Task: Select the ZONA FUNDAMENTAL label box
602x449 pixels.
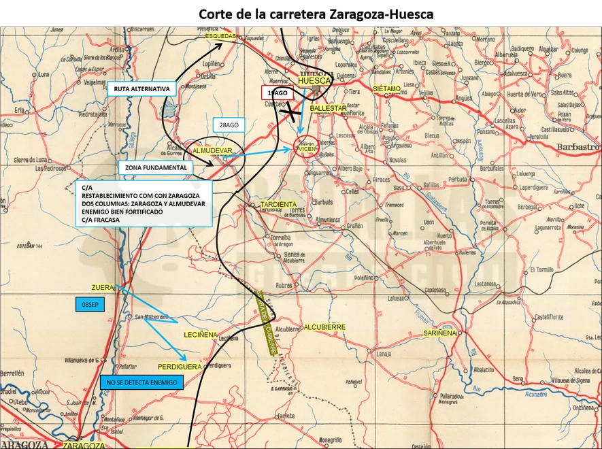Action: pos(156,167)
